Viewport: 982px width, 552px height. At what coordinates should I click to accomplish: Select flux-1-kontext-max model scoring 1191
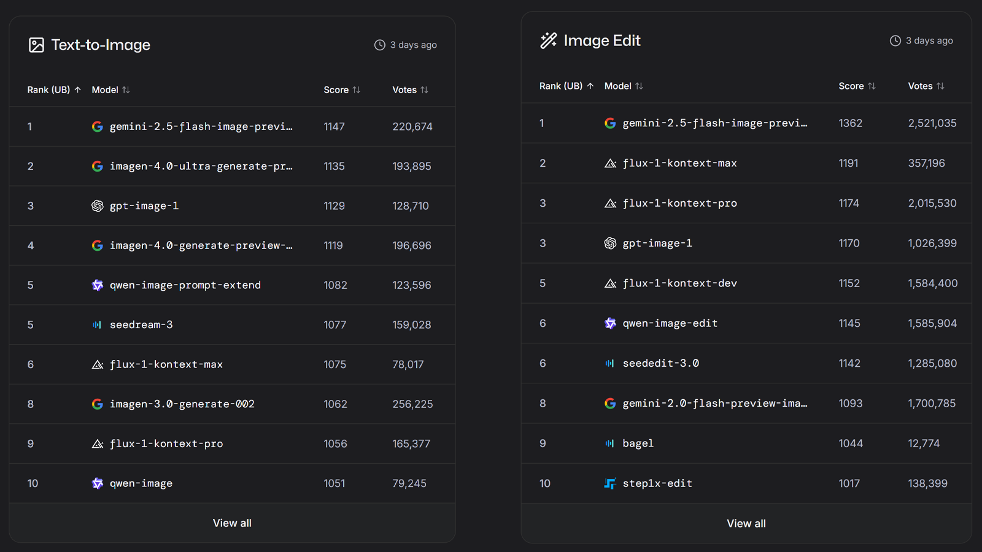(x=680, y=163)
